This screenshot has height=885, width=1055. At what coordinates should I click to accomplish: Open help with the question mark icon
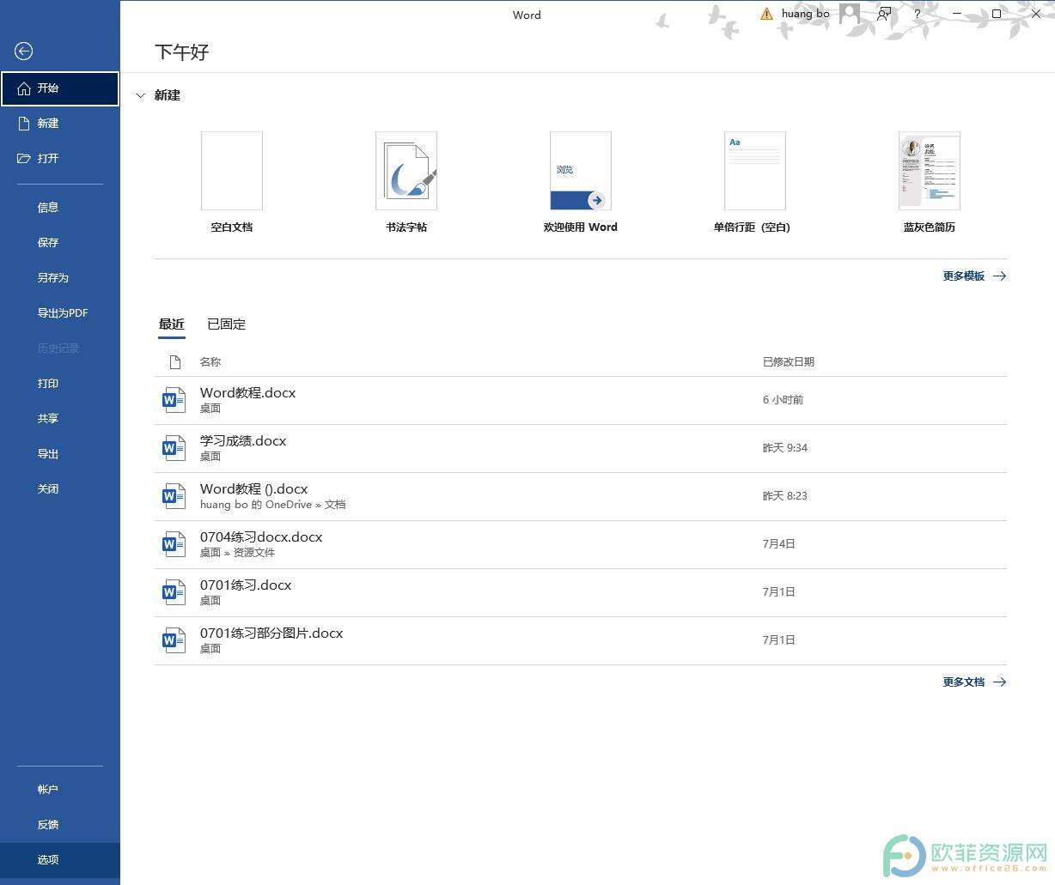pos(918,14)
